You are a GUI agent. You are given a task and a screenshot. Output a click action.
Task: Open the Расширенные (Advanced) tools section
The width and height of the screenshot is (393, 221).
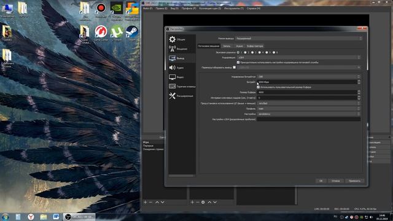182,96
